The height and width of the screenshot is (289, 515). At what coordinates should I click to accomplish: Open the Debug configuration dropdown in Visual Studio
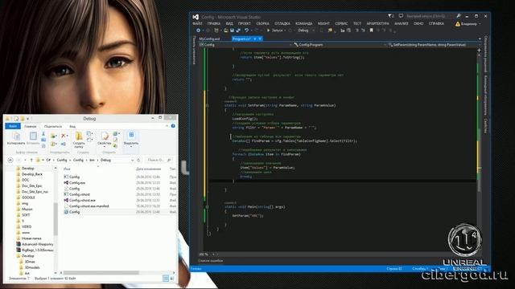(x=305, y=31)
